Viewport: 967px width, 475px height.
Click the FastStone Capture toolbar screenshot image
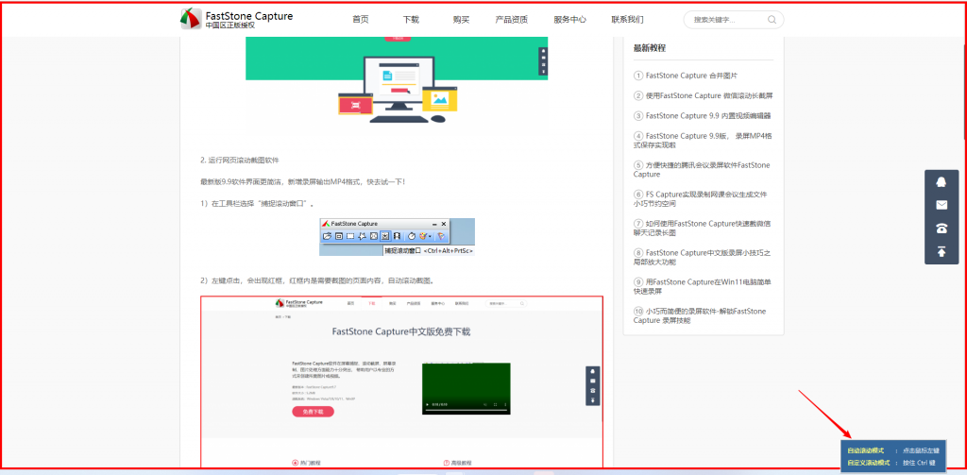(398, 237)
